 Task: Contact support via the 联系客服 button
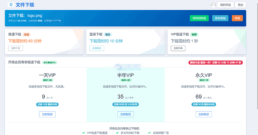coord(220,18)
